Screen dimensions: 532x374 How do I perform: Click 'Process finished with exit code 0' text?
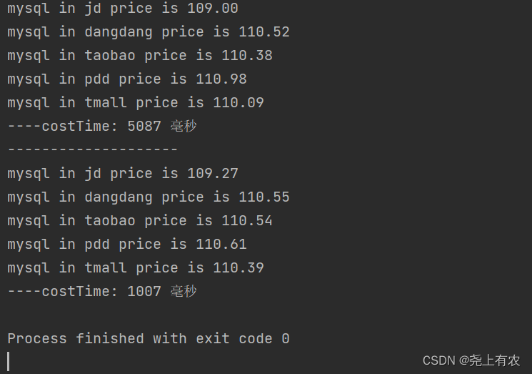click(149, 339)
